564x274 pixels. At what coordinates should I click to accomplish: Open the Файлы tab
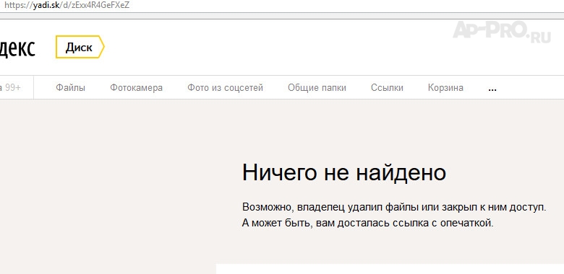point(71,87)
